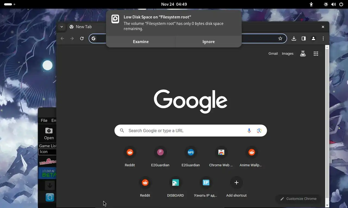Select the LittleBigPlanet BETA game icon
Screen dimensions: 348x208
click(x=47, y=173)
